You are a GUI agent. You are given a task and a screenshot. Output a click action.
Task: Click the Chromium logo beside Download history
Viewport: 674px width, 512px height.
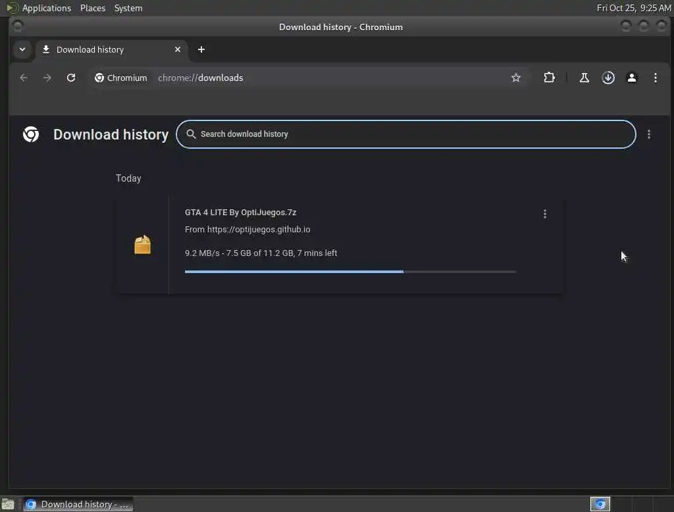click(31, 134)
